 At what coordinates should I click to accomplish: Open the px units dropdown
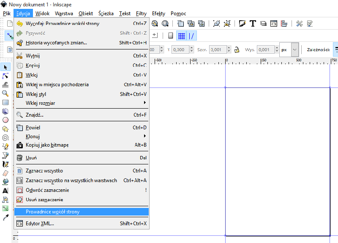[x=295, y=49]
